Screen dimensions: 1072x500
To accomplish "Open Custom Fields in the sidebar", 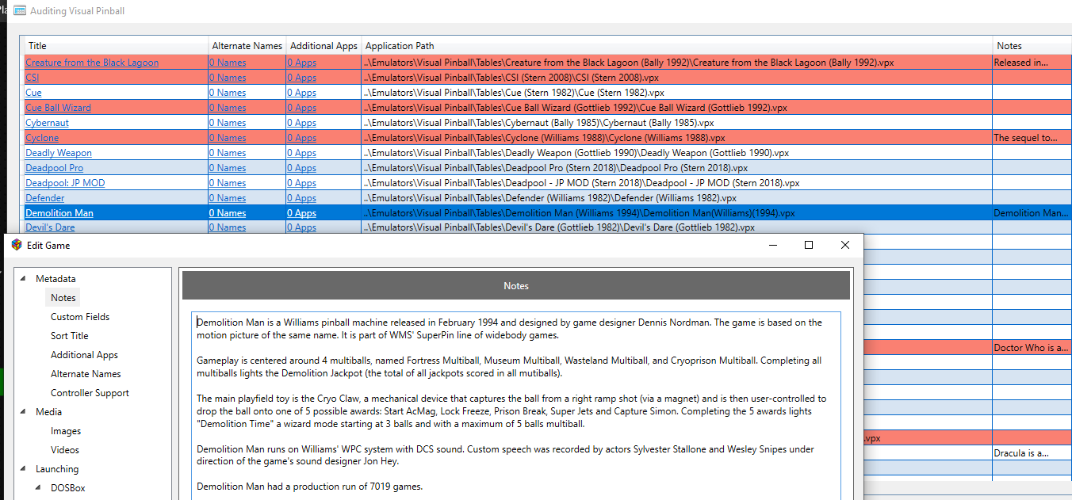I will click(80, 317).
